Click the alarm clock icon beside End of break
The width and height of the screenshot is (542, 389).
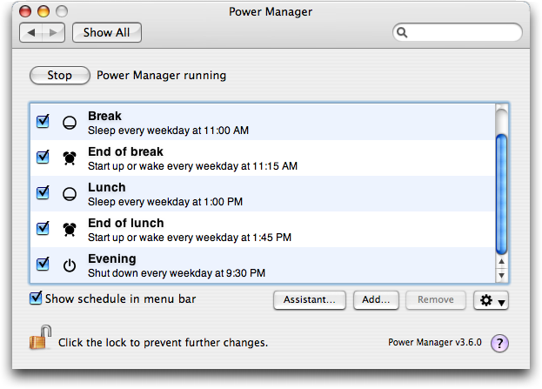pyautogui.click(x=70, y=158)
